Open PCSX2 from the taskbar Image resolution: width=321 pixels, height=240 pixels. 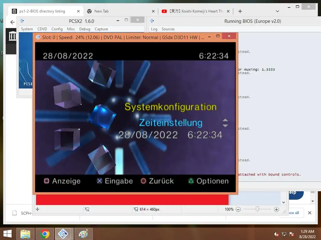[63, 234]
